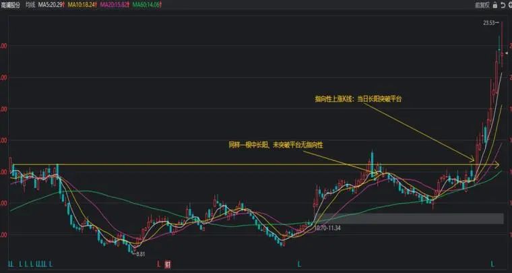This screenshot has height=273, width=512.
Task: Click the small current-price arrow at right edge
Action: (507, 53)
